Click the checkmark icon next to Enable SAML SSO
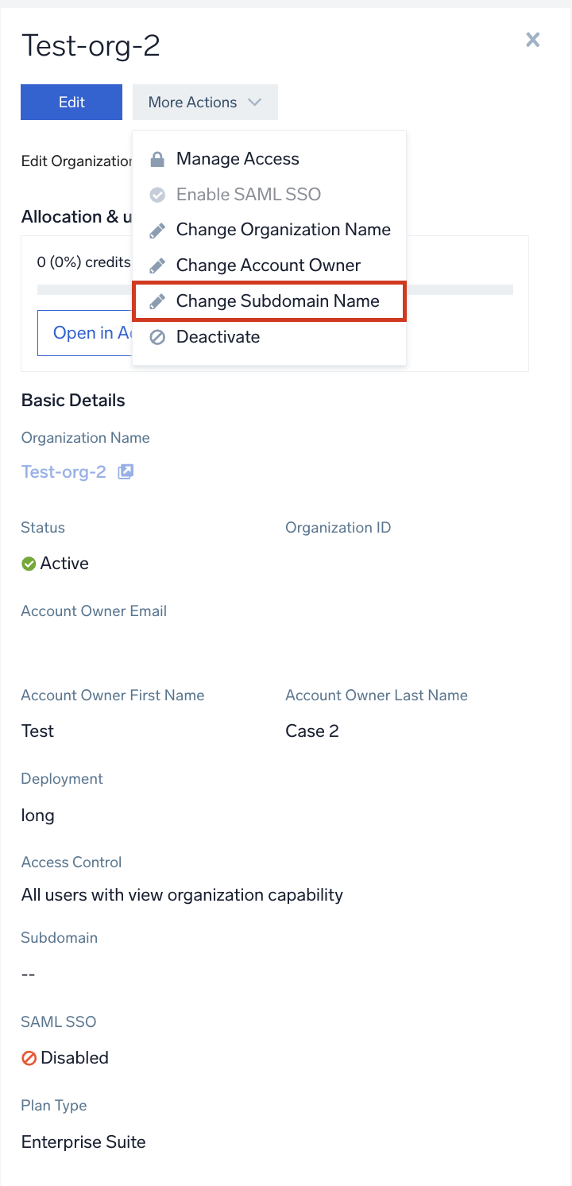Screen dimensions: 572x1186 [157, 195]
